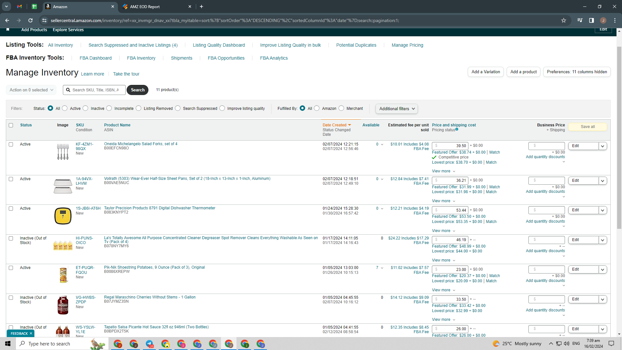Viewport: 622px width, 350px height.
Task: Select the Oneida Salad Forks row checkbox
Action: pyautogui.click(x=11, y=145)
